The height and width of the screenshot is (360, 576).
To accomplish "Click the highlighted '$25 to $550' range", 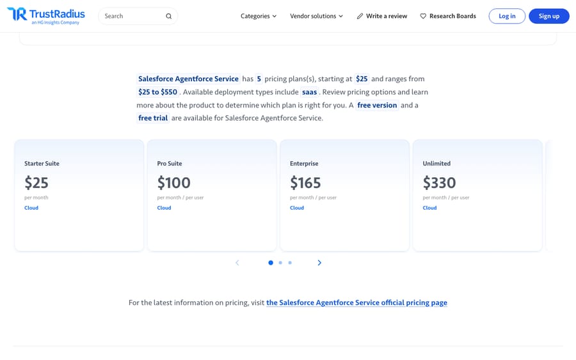I will 157,91.
